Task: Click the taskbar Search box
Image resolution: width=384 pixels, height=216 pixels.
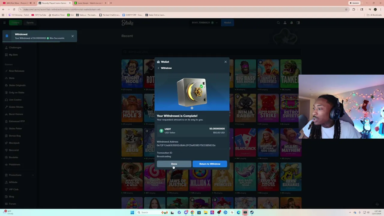Action: coord(152,212)
